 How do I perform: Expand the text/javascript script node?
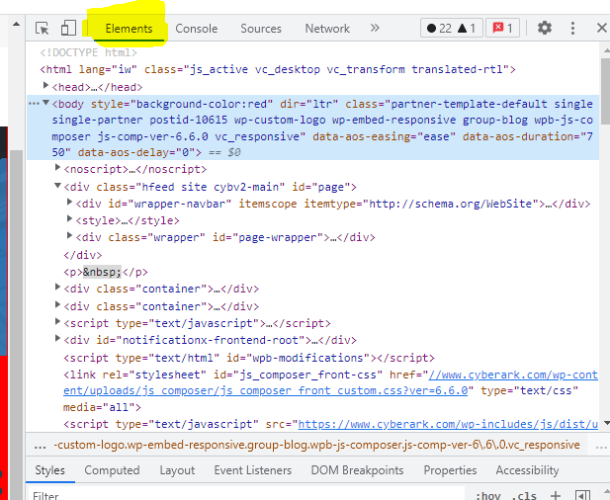[x=57, y=321]
